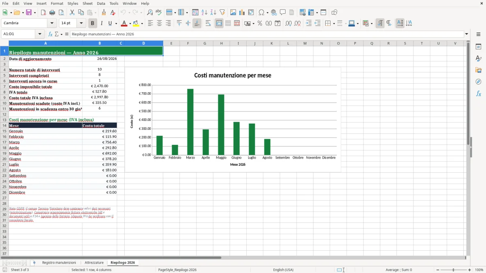The width and height of the screenshot is (486, 273).
Task: Expand the Cambria font name dropdown
Action: [x=51, y=23]
